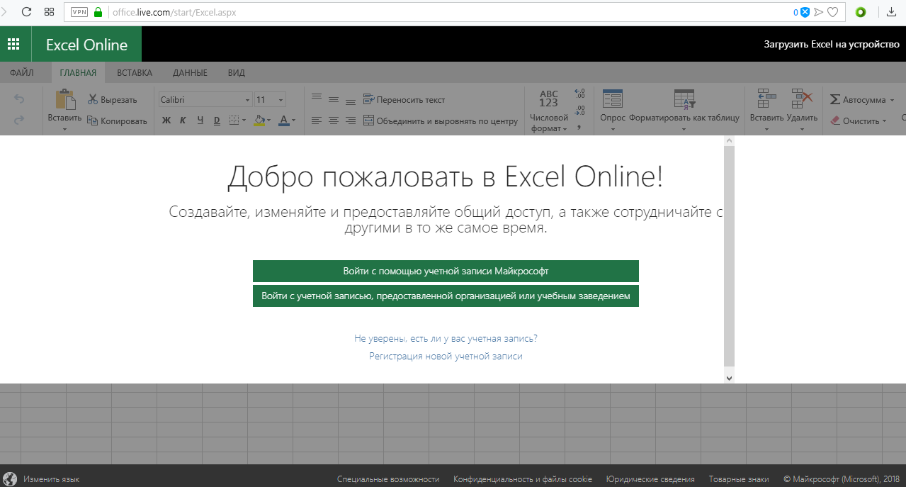Viewport: 906px width, 487px height.
Task: Click the cell borders icon
Action: (x=234, y=121)
